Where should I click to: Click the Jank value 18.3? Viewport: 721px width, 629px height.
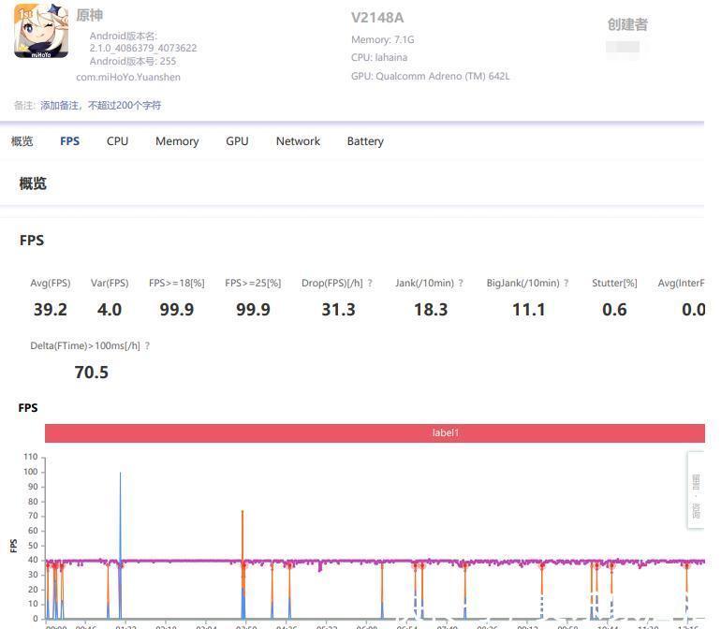coord(431,310)
